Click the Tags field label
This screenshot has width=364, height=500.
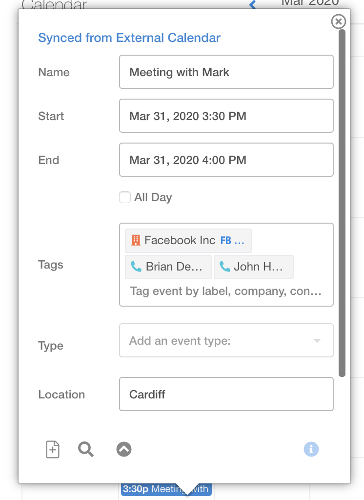click(x=51, y=265)
